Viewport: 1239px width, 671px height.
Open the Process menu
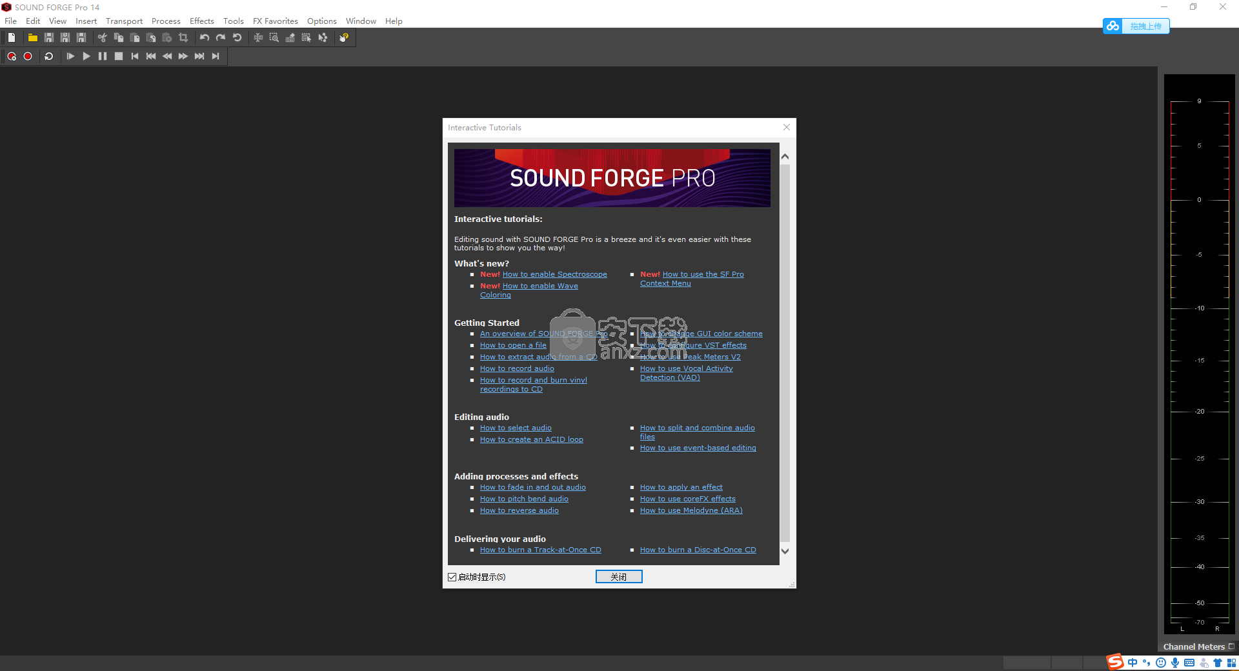click(x=166, y=21)
